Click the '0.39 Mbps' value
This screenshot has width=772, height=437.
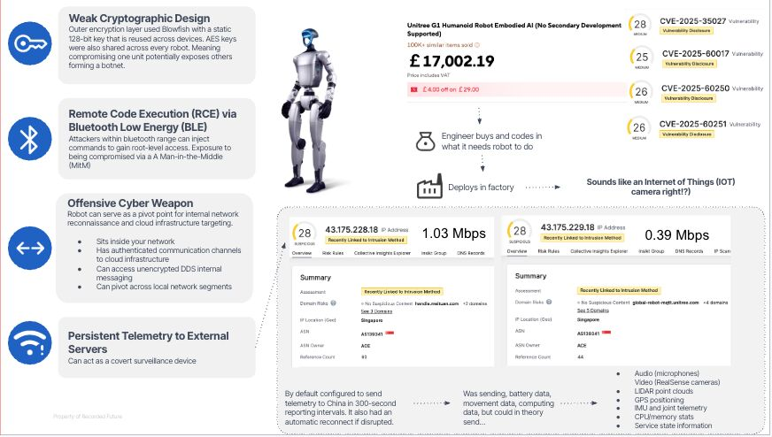pos(677,235)
